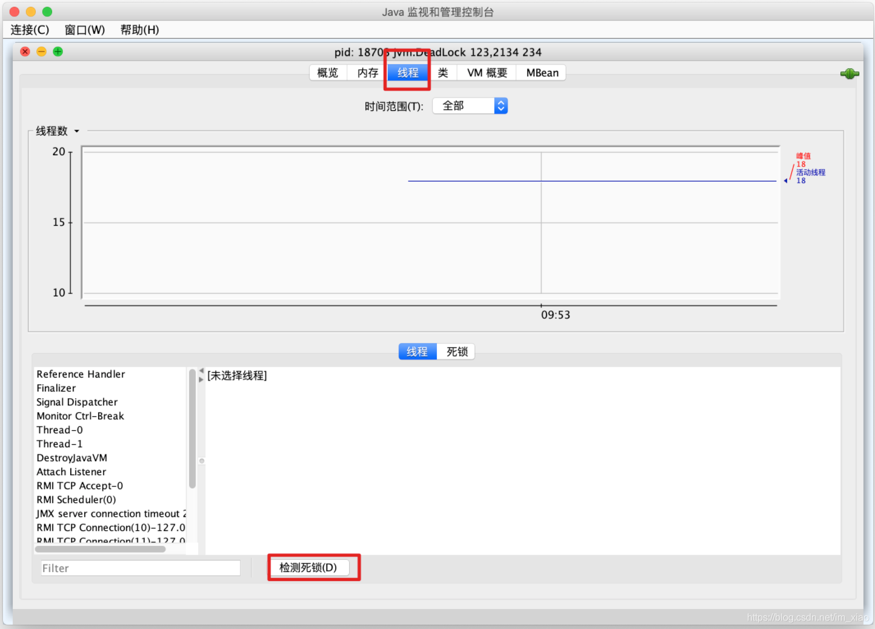Open the MBean tab
The height and width of the screenshot is (629, 875).
tap(542, 73)
